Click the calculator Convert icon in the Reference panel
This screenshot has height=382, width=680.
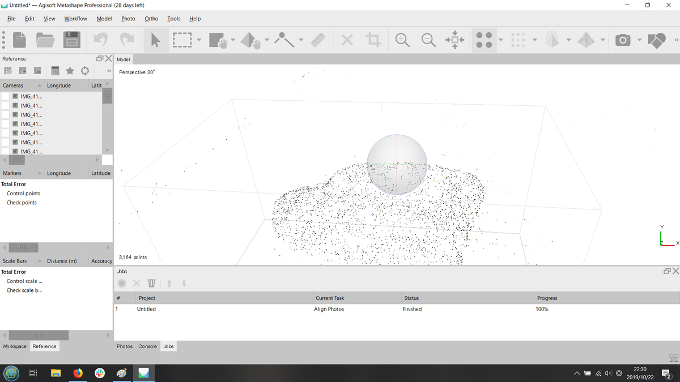(x=56, y=71)
